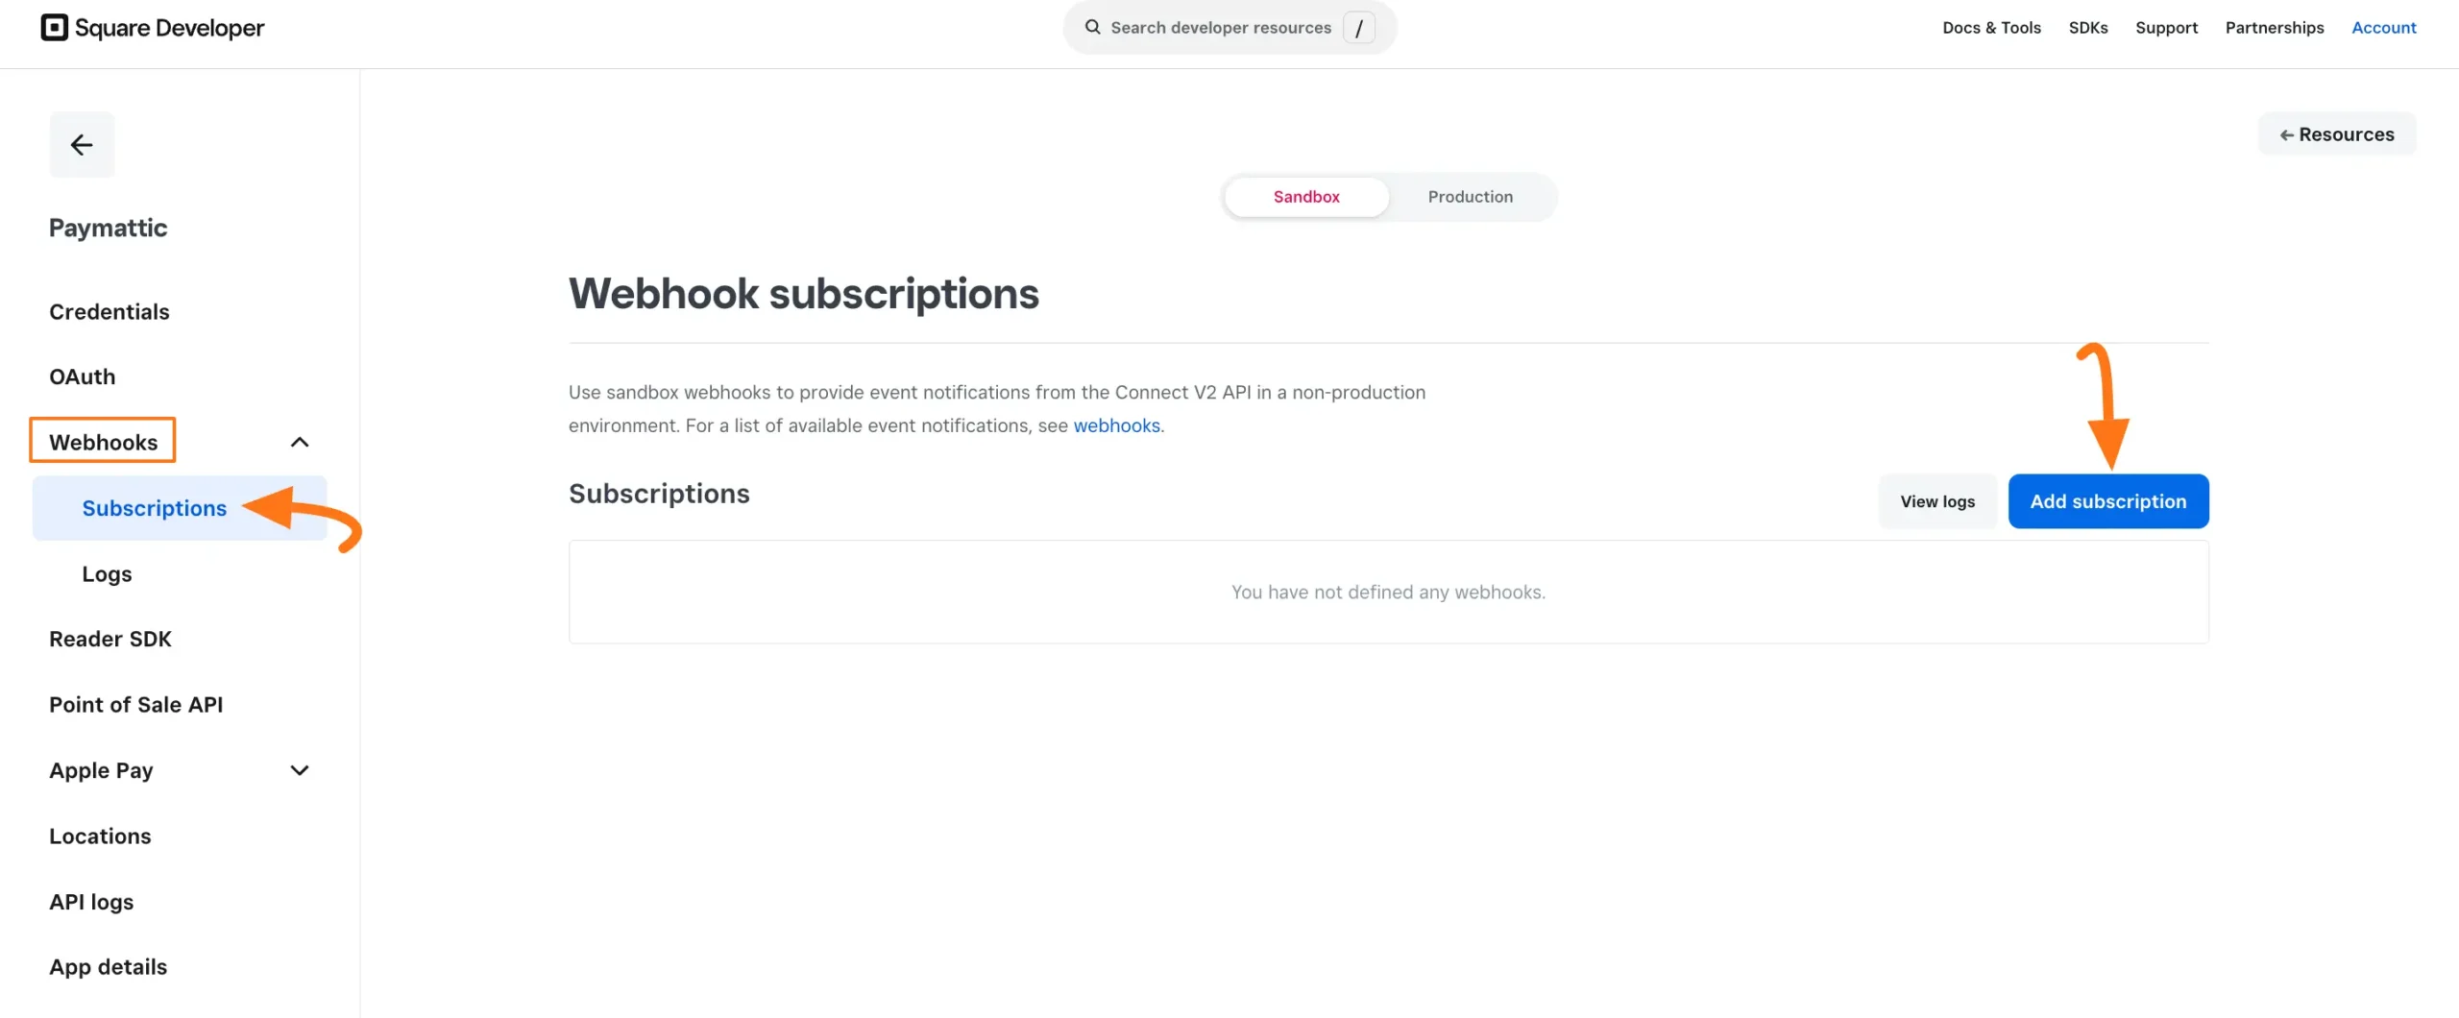Open the Docs & Tools menu
The width and height of the screenshot is (2459, 1018).
(1990, 27)
